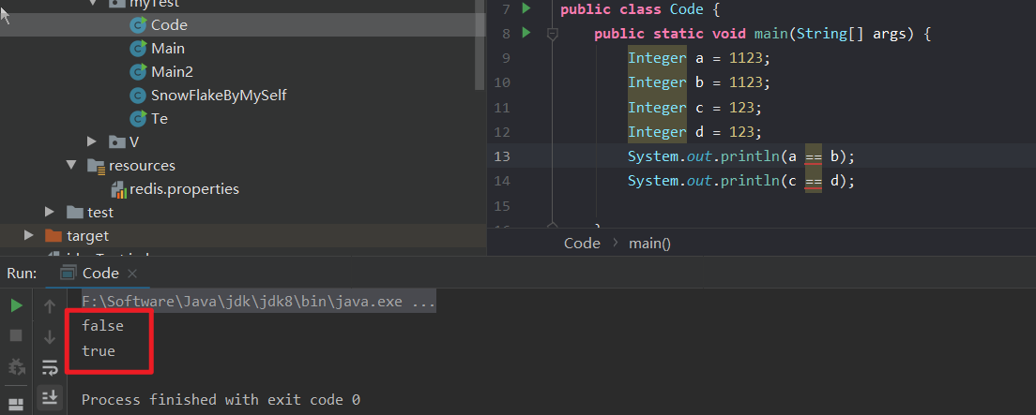Click the resources folder icon
The height and width of the screenshot is (415, 1036).
(x=97, y=166)
